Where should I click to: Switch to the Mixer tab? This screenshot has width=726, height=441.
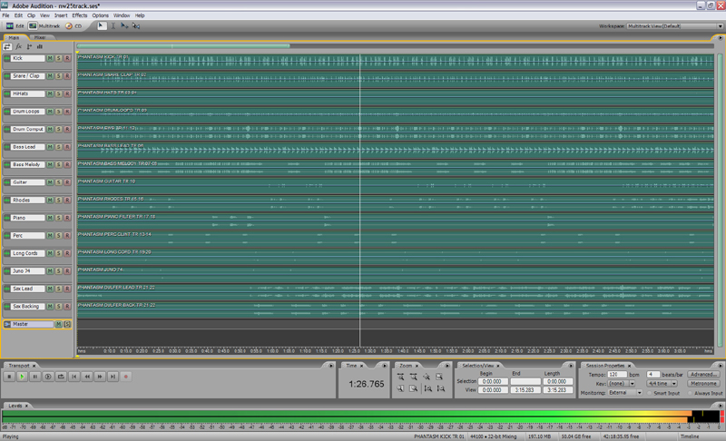[40, 37]
